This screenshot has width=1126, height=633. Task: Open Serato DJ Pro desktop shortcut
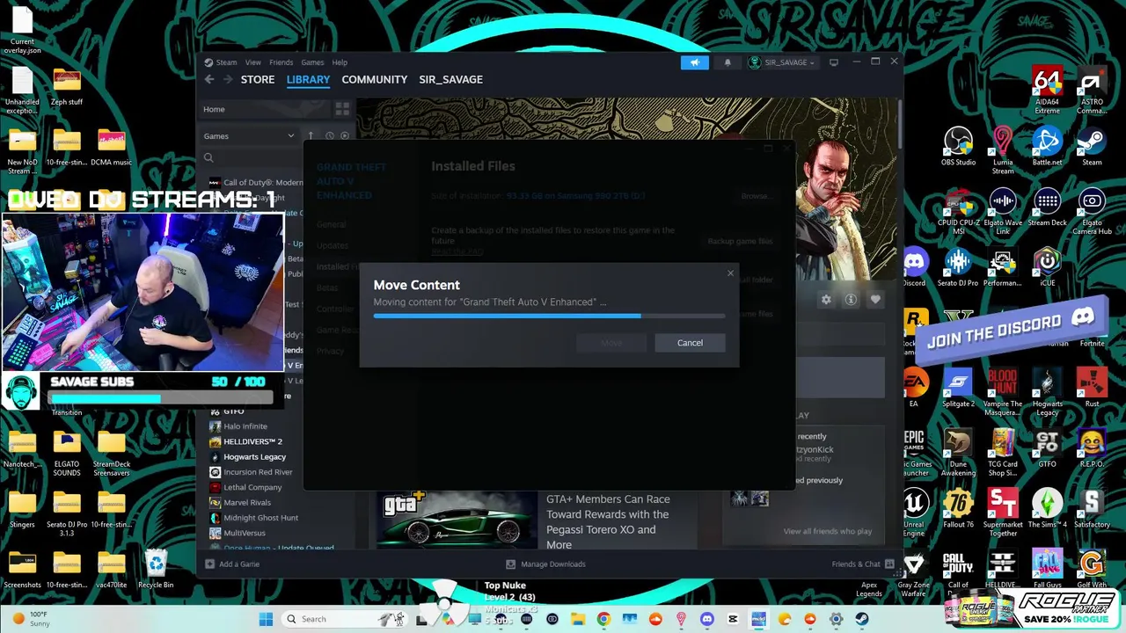click(x=958, y=267)
